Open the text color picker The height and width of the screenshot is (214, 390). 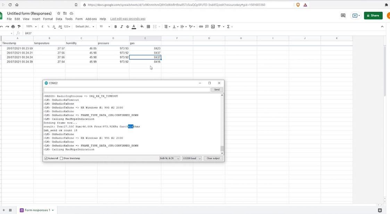click(134, 27)
